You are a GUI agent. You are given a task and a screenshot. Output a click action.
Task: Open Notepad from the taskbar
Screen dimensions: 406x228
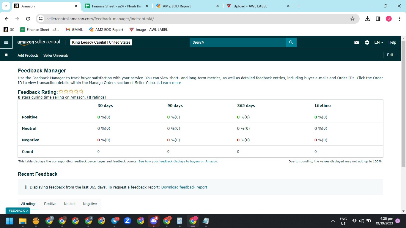[206, 221]
